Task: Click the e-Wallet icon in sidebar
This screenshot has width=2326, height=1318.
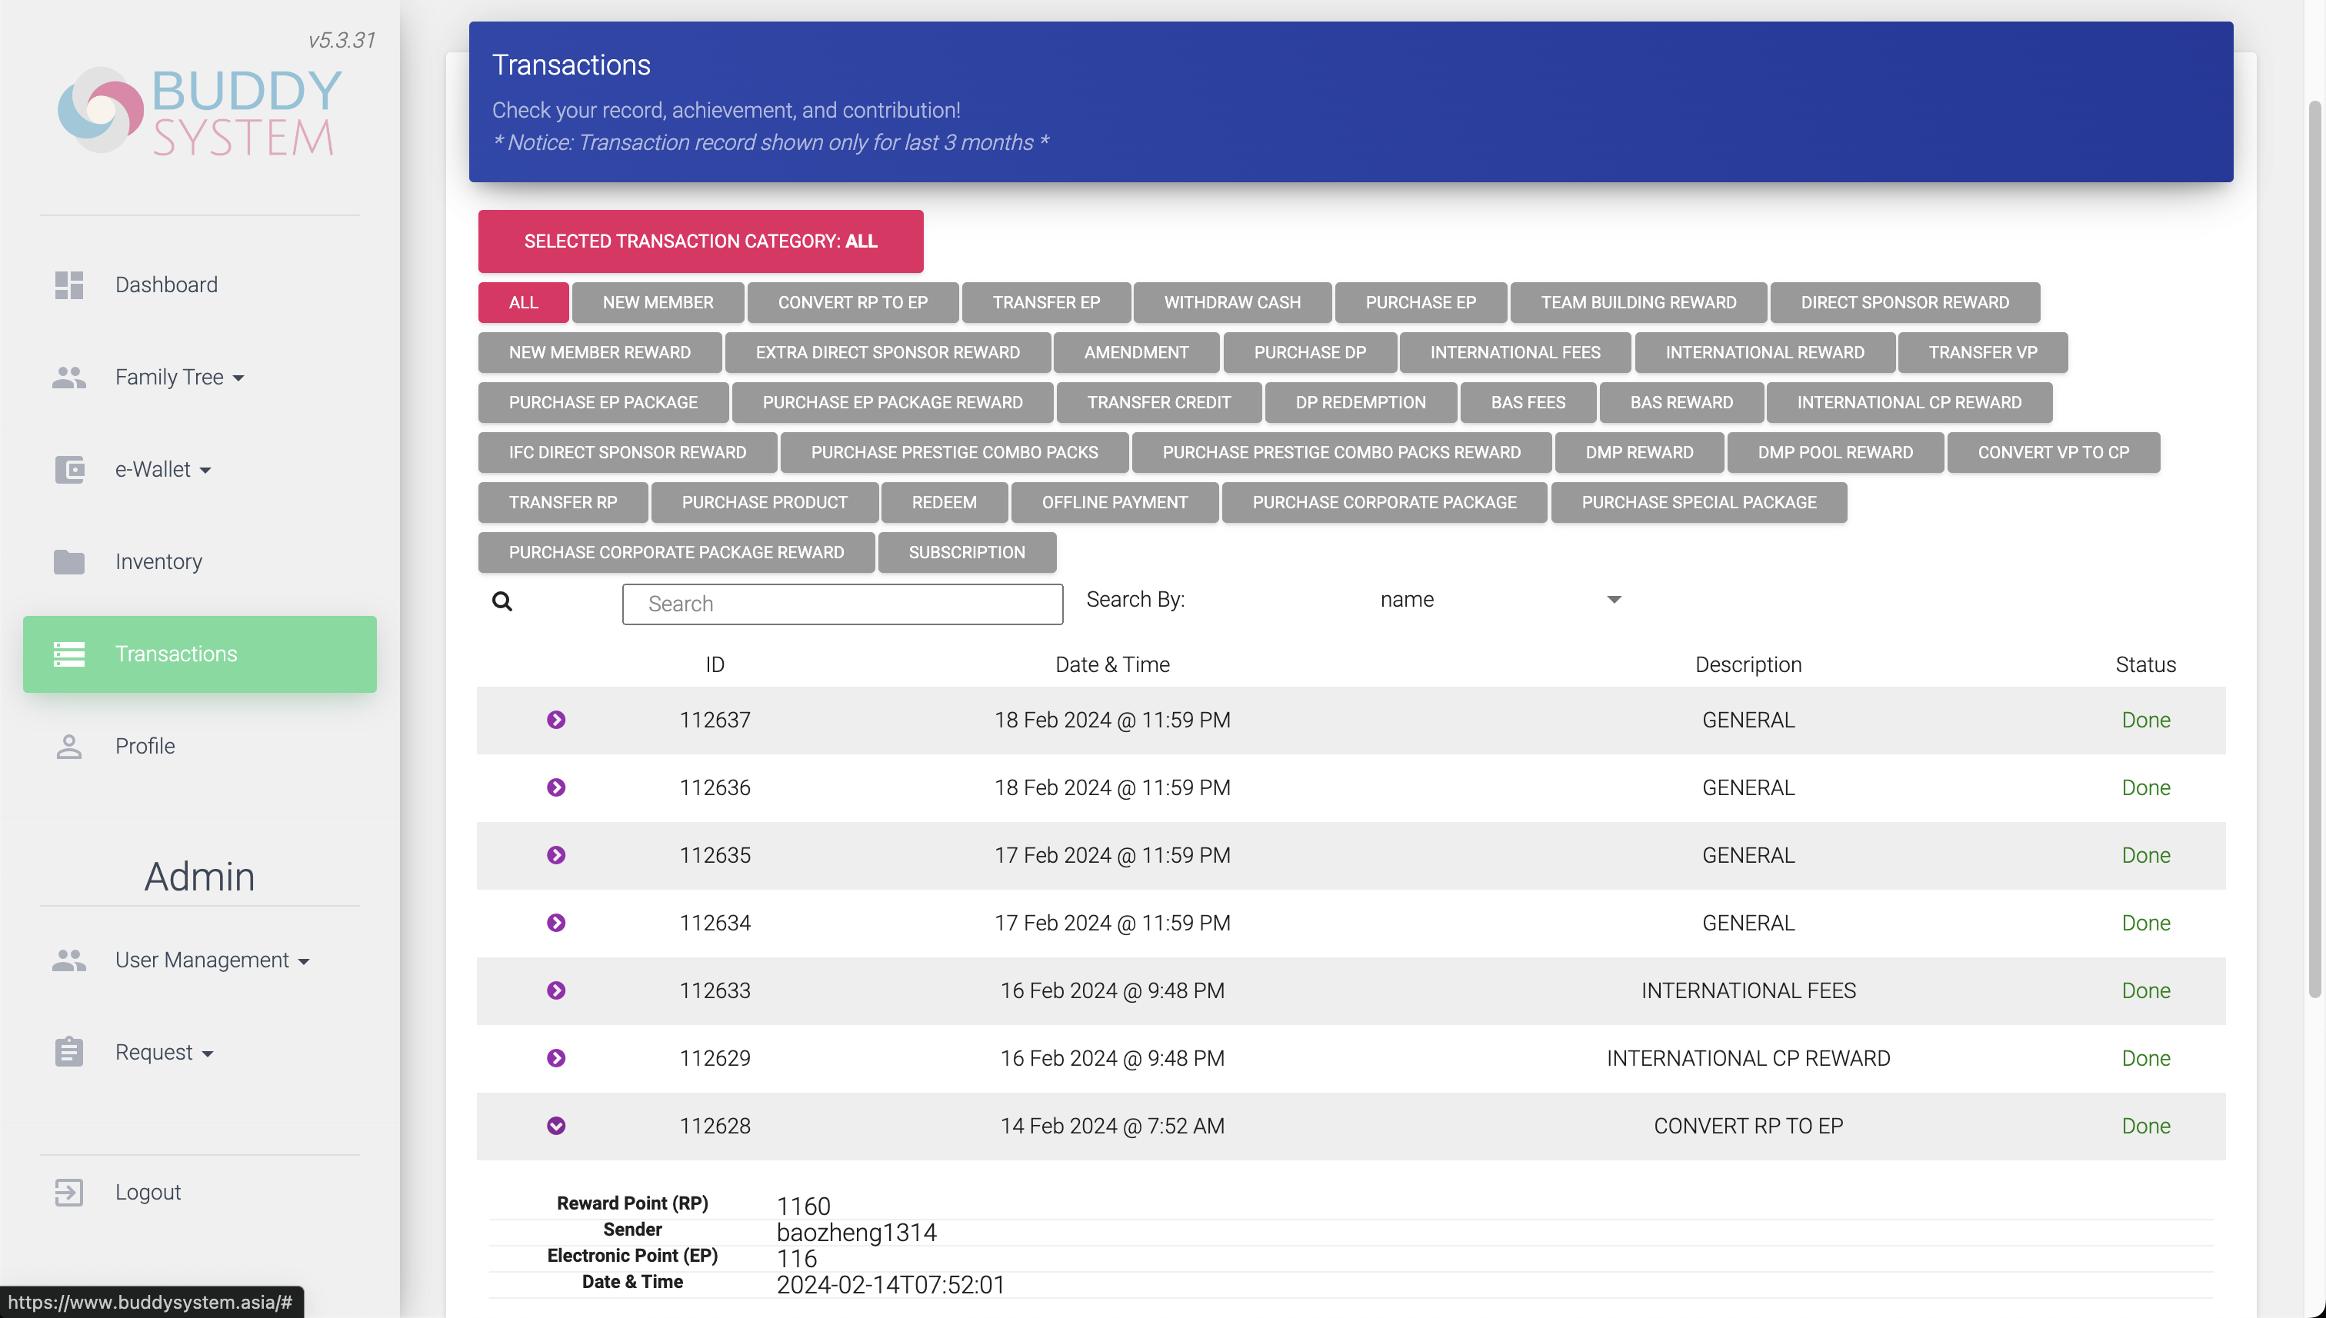Action: pos(68,470)
